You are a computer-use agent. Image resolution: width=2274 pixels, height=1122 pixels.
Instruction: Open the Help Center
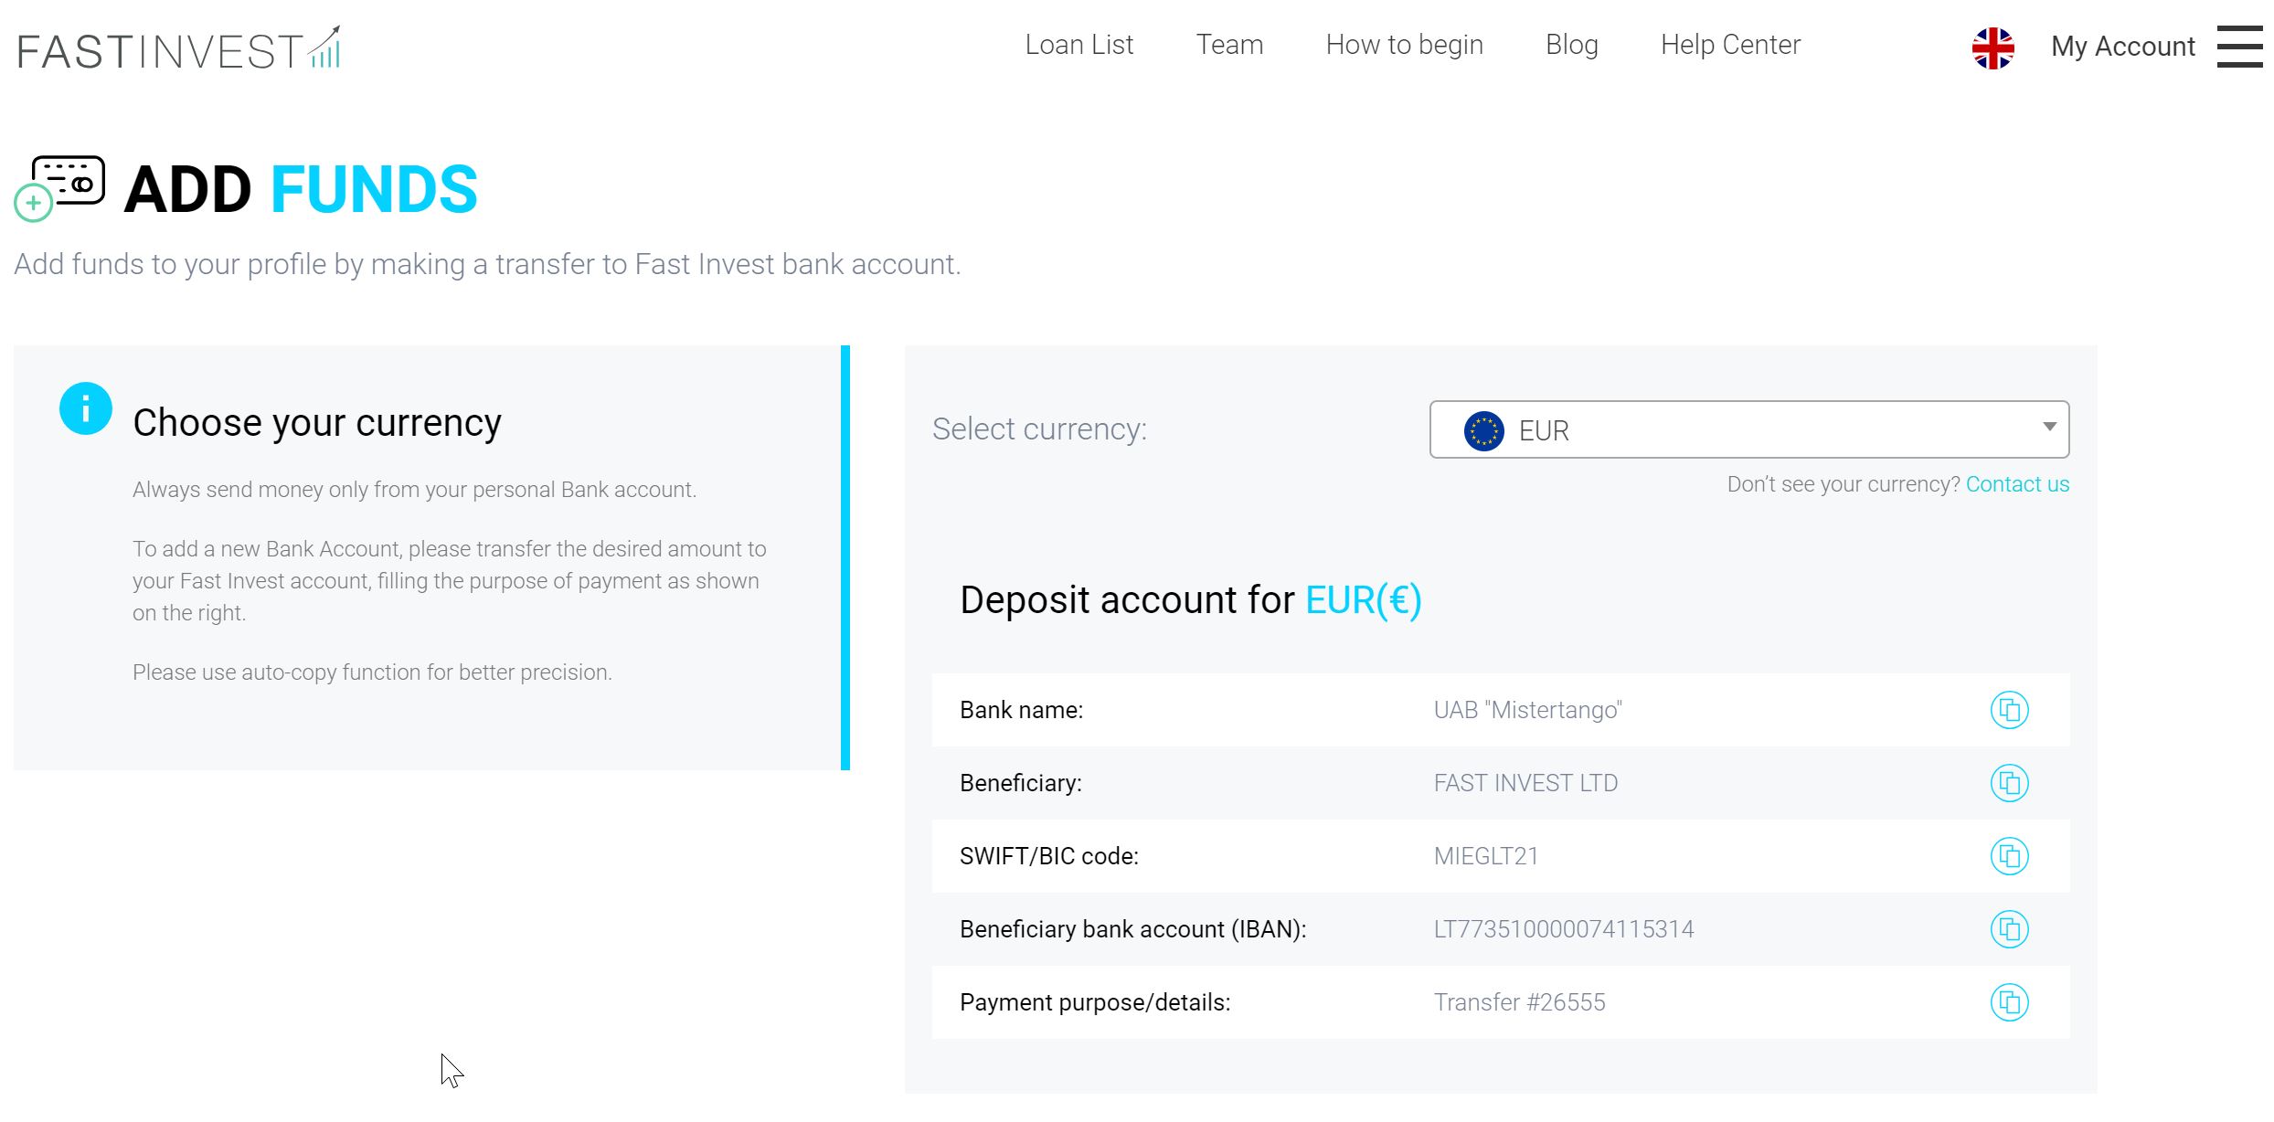coord(1730,45)
